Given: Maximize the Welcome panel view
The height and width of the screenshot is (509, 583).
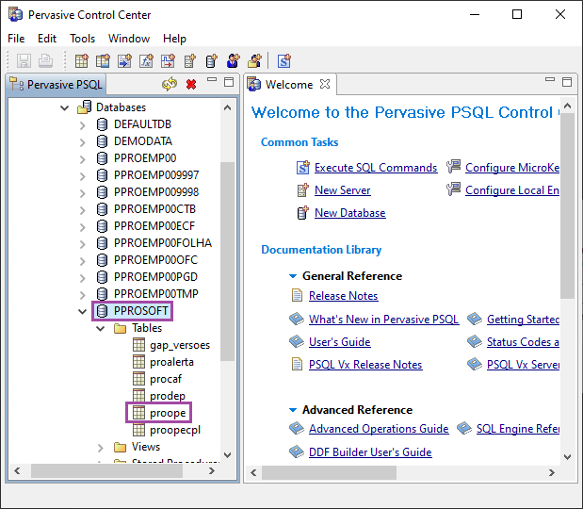Looking at the screenshot, I should click(566, 83).
